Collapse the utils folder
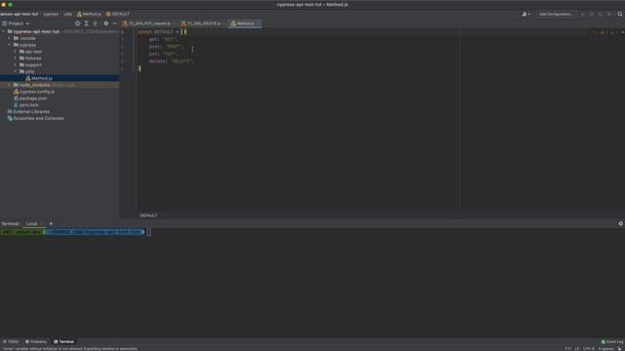The height and width of the screenshot is (351, 625). pos(16,71)
